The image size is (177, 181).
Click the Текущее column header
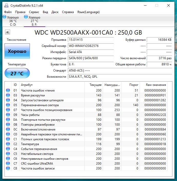tap(94, 85)
